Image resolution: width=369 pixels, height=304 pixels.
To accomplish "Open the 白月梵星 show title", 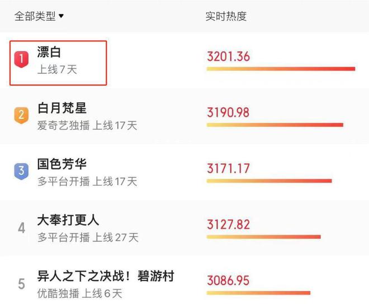I will pyautogui.click(x=62, y=108).
